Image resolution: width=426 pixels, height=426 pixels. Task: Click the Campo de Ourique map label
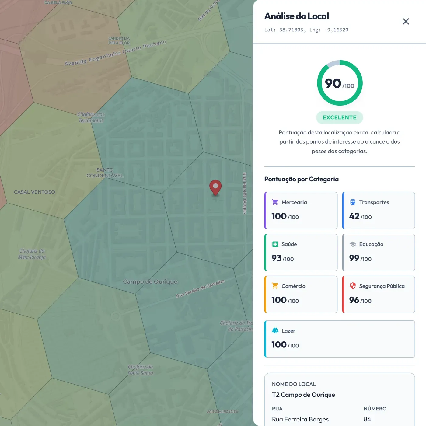tap(150, 281)
